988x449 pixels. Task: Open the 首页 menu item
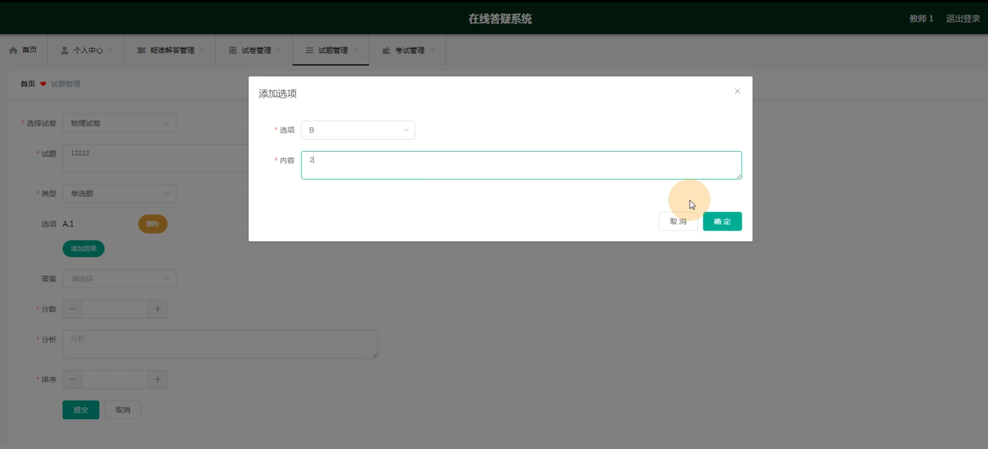(x=24, y=50)
